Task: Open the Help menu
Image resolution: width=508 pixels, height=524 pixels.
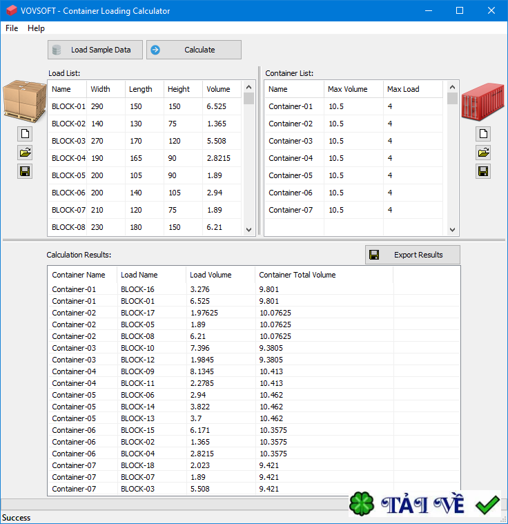Action: click(x=36, y=28)
